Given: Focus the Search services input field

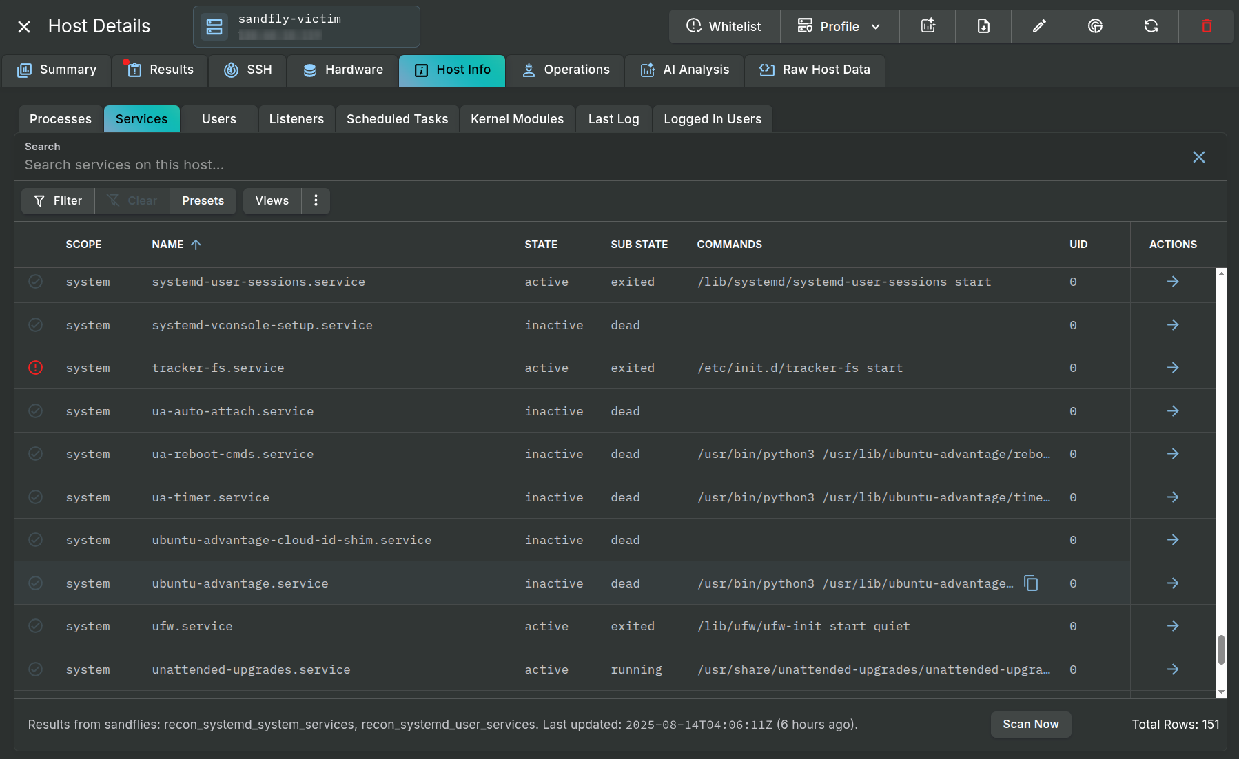Looking at the screenshot, I should tap(600, 165).
